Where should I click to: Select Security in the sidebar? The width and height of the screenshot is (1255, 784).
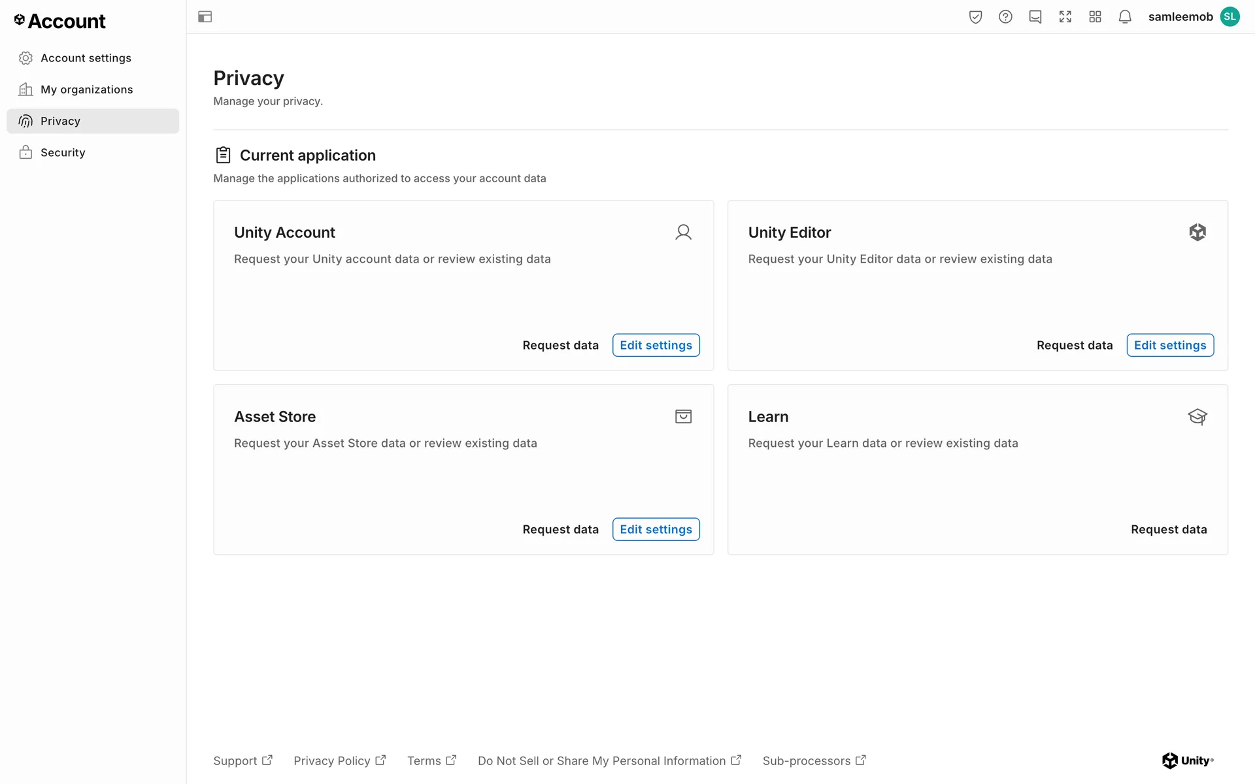(x=63, y=152)
